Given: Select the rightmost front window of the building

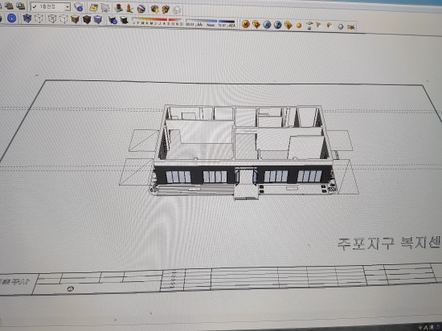Looking at the screenshot, I should tap(309, 176).
